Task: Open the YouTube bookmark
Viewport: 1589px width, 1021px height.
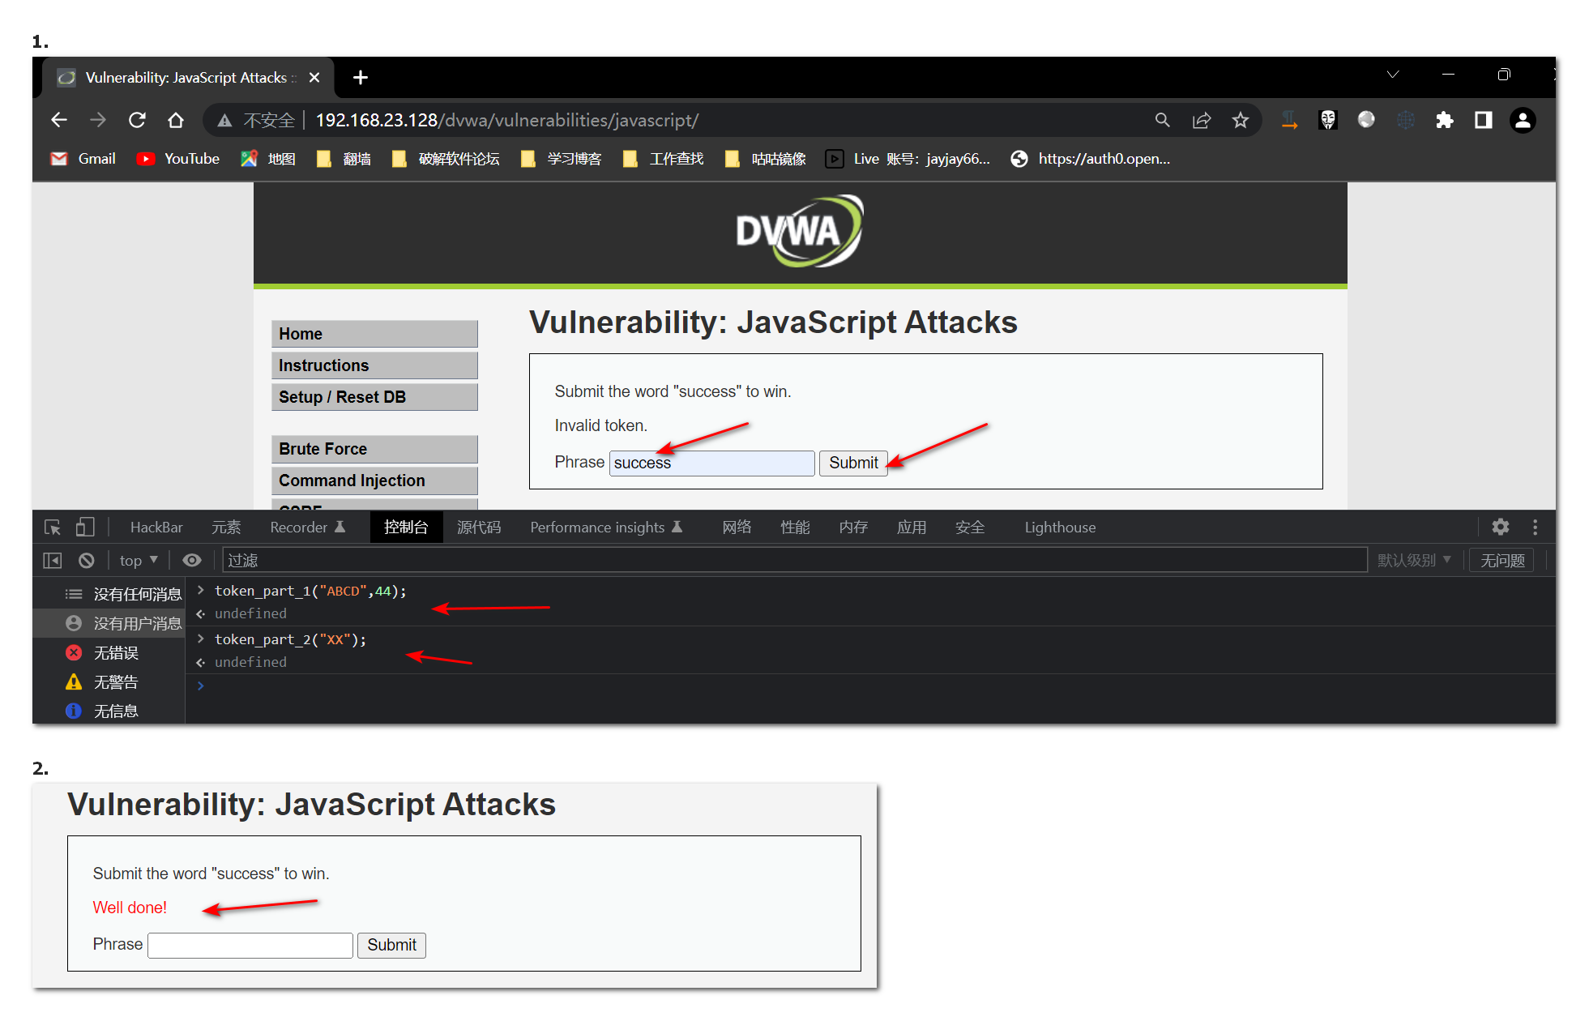Action: coord(179,159)
